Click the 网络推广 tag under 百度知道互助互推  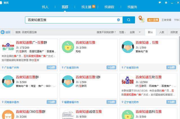tap(154, 86)
